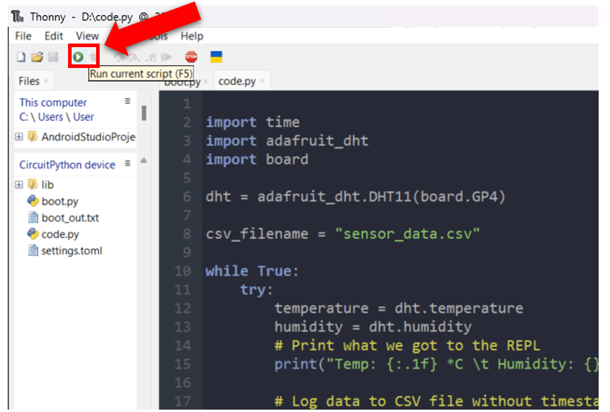Open a file via the folder toolbar icon
Screen dimensions: 610x412
37,55
